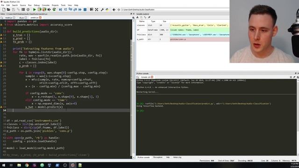Select 'classes' variable row
Screen dimensions: 299x168
[183, 25]
